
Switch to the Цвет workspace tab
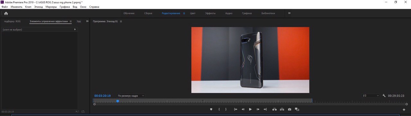[x=193, y=13]
